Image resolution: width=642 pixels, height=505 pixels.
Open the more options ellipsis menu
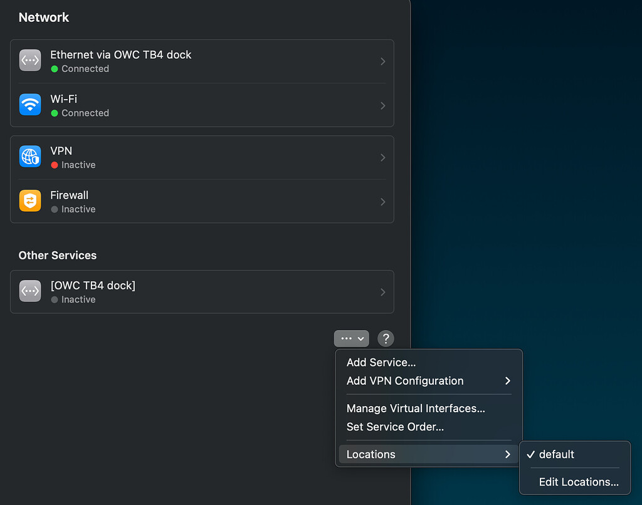[x=351, y=338]
